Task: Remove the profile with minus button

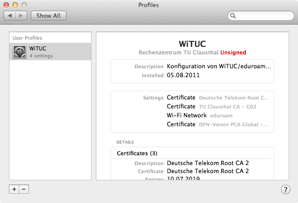Action: pyautogui.click(x=24, y=189)
